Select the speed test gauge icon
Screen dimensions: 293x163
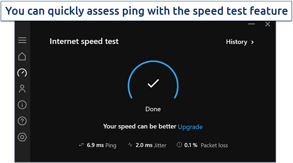(x=22, y=72)
